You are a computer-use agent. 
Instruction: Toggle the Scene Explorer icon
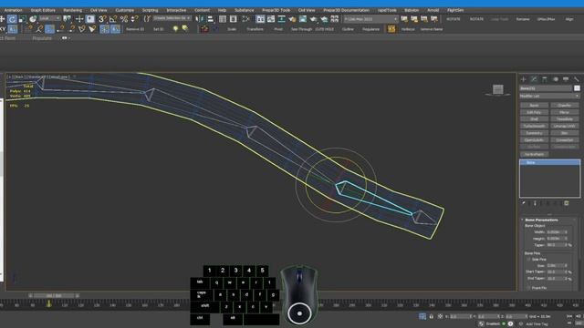223,18
